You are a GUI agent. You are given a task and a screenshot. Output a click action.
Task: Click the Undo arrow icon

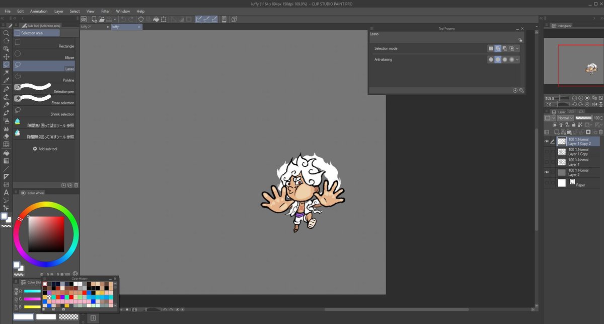pyautogui.click(x=123, y=19)
